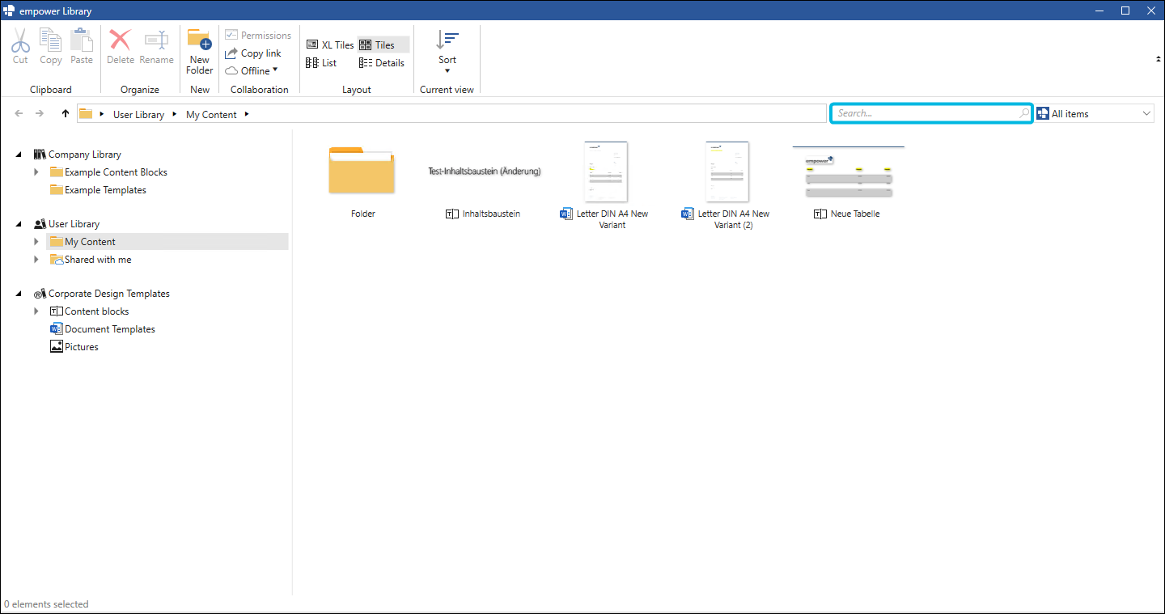Collapse the User Library tree node
Screen dimensions: 1165x614
tap(19, 224)
